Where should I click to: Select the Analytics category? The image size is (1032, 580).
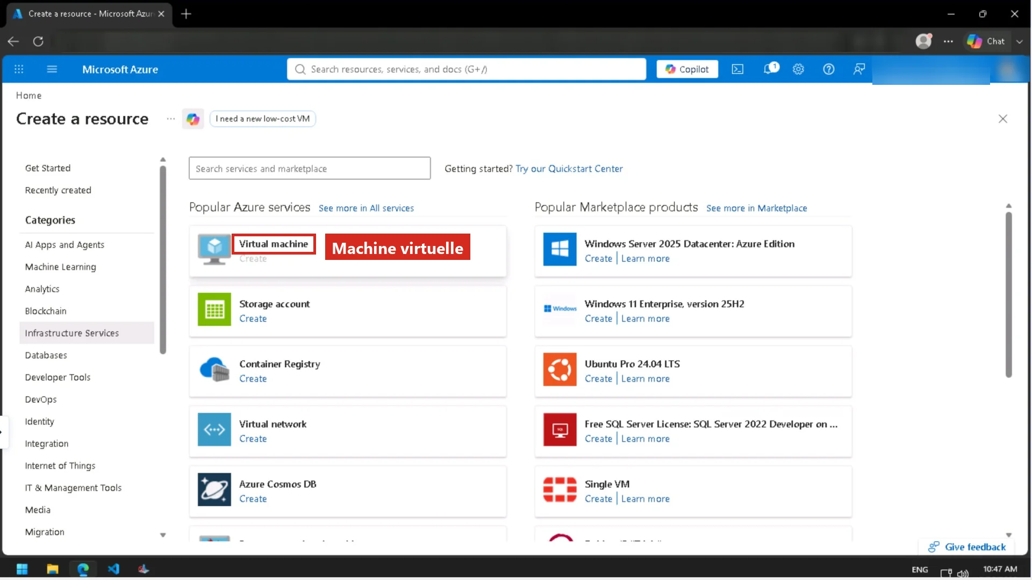pyautogui.click(x=42, y=289)
